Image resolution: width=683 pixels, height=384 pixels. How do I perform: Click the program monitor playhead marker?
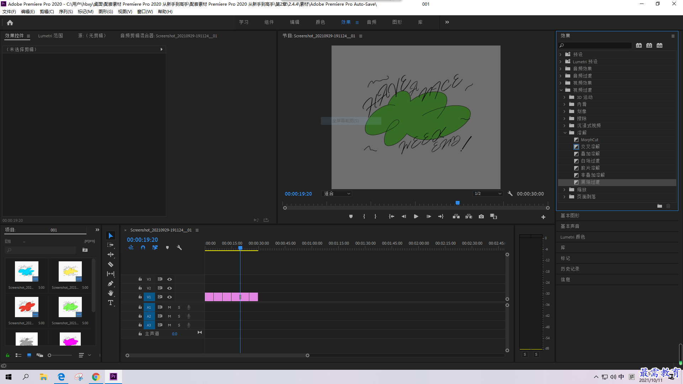[x=457, y=203]
